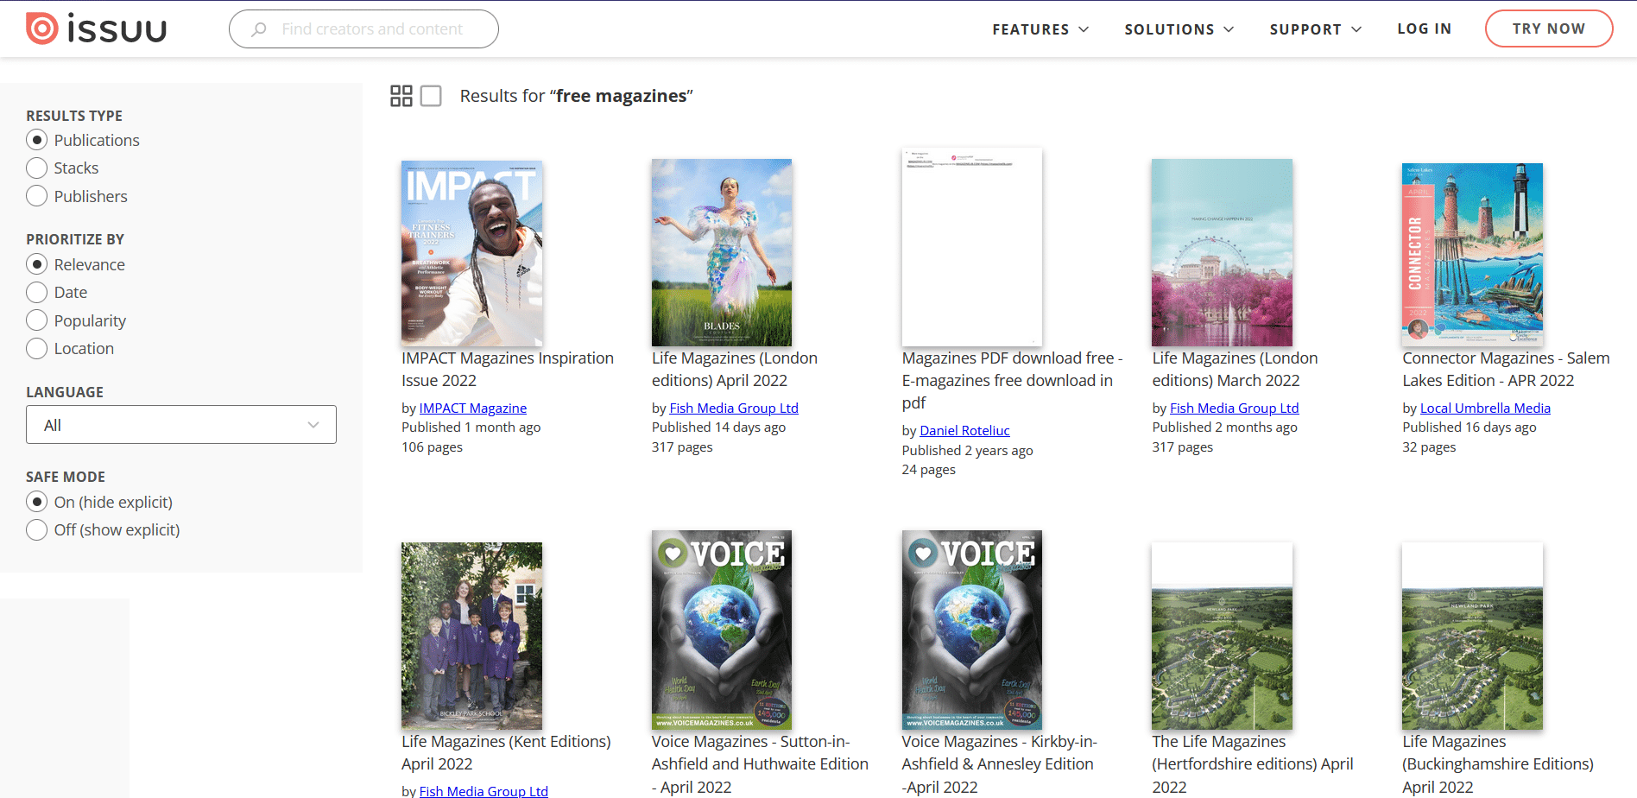Open Hertfordshire editions Life Magazines cover
The image size is (1637, 798).
pos(1223,636)
